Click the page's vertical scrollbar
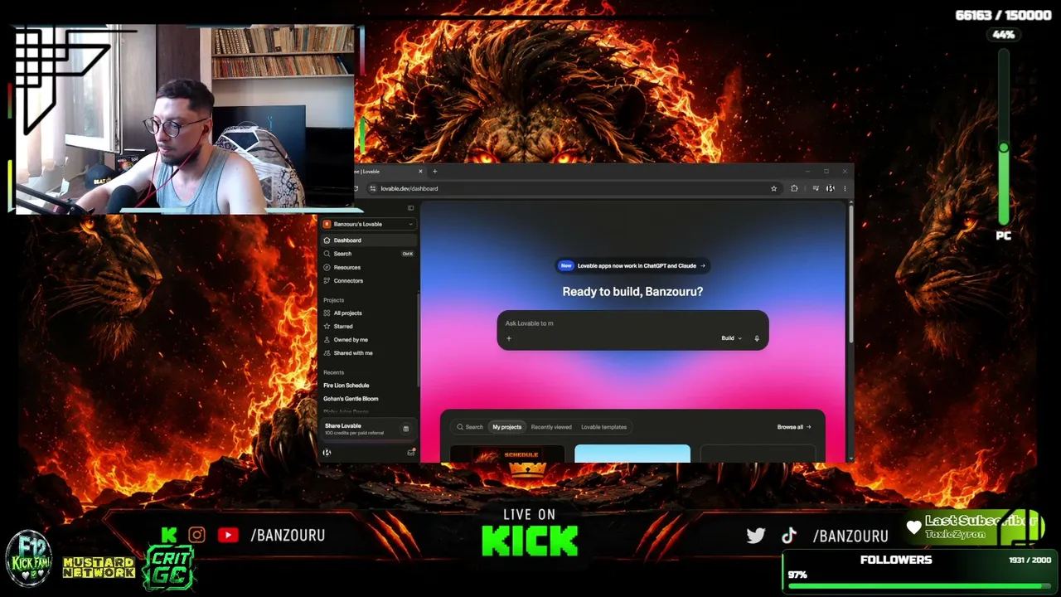 (x=850, y=272)
